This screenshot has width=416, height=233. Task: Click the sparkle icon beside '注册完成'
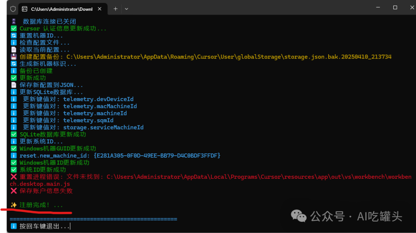14,205
